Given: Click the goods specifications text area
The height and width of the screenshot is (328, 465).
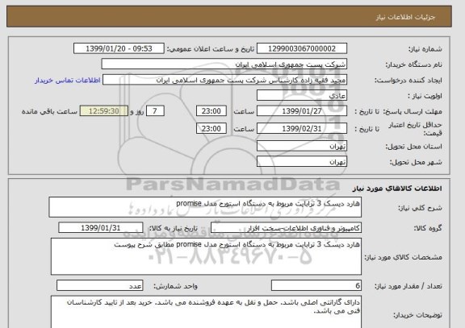Looking at the screenshot, I should click(x=206, y=256).
